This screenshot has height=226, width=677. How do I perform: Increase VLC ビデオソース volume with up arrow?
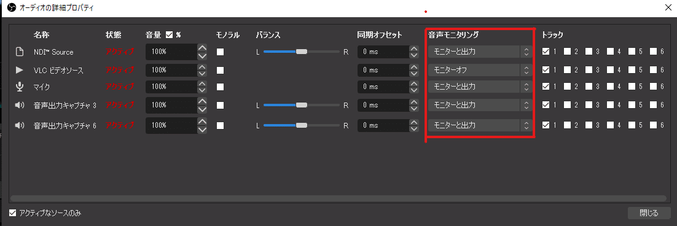click(x=202, y=68)
